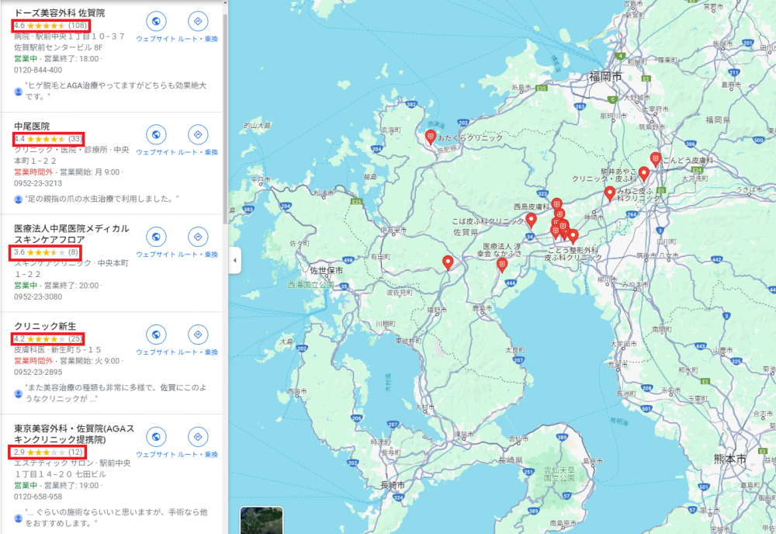
Task: Click review snippet about ヒゲ脱毛とAGA治療
Action: [116, 91]
